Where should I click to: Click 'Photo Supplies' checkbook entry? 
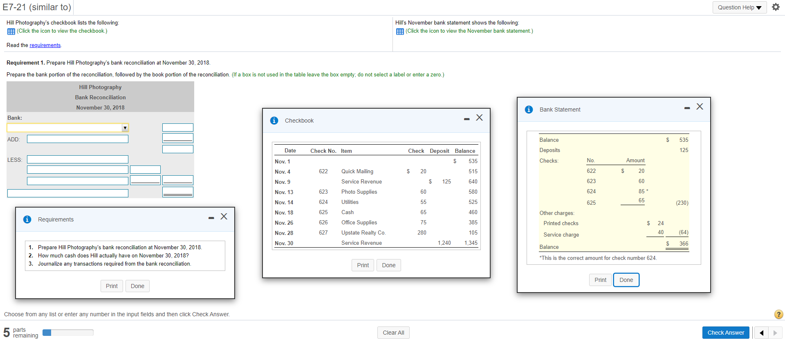(x=359, y=192)
